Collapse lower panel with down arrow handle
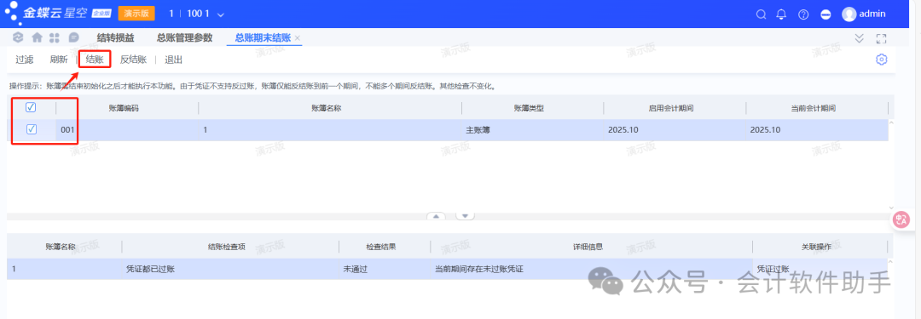The width and height of the screenshot is (921, 319). tap(466, 216)
